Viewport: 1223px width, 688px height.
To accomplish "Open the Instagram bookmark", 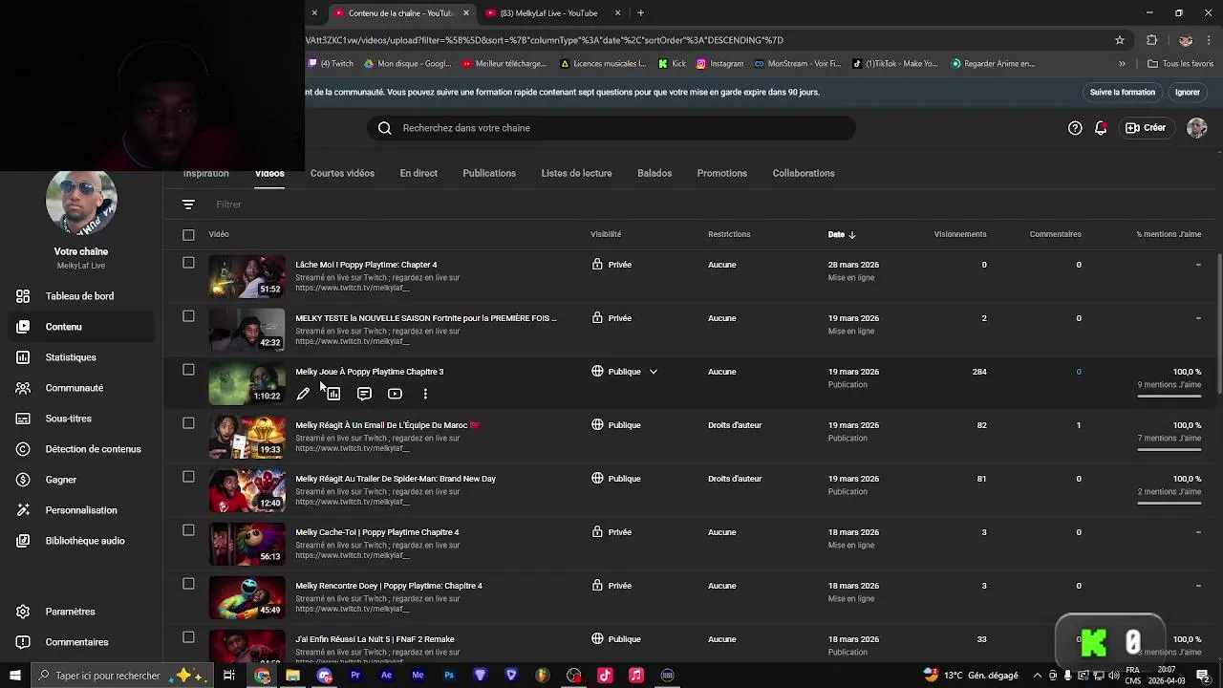I will [719, 64].
